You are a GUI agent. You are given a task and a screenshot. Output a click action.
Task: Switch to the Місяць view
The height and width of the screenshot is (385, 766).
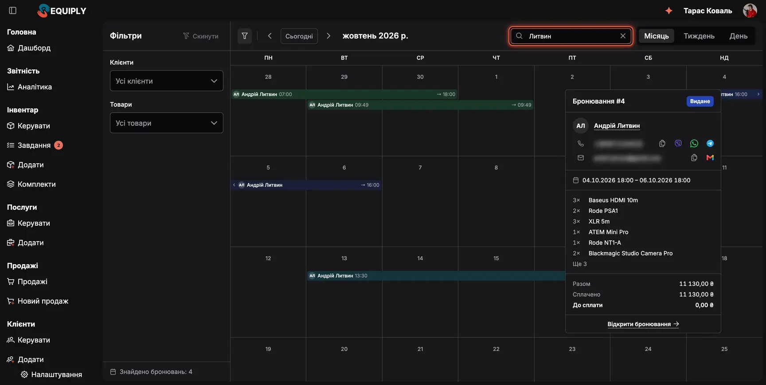click(657, 36)
